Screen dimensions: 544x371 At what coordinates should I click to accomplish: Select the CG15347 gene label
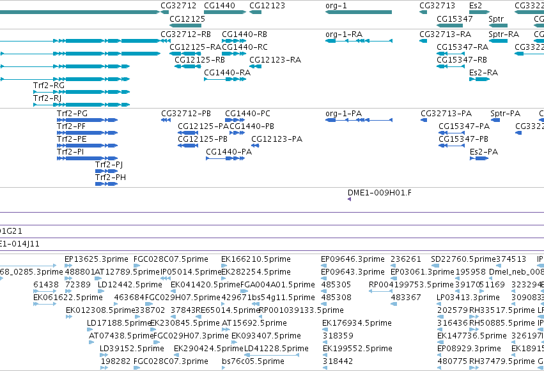click(x=455, y=19)
